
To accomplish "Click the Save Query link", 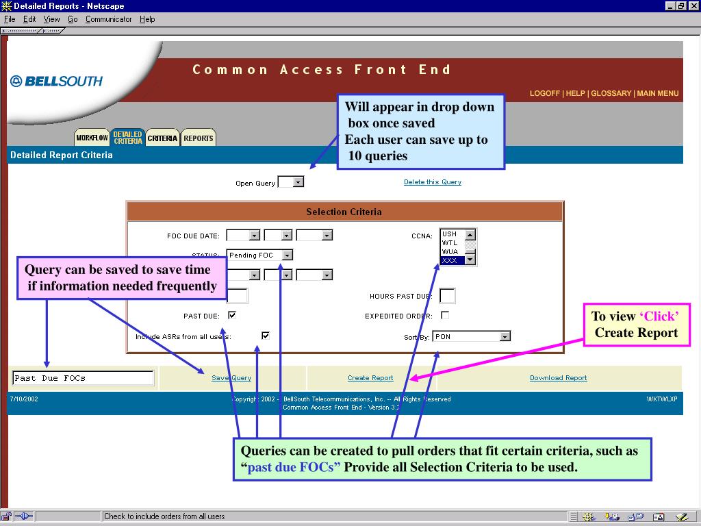I will [231, 378].
